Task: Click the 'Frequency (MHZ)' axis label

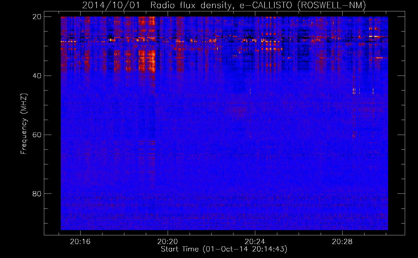Action: pos(24,124)
